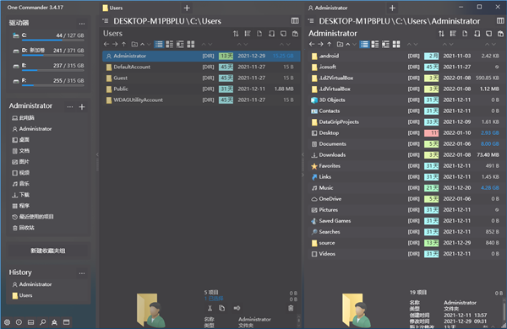Cut selected item with scissors icon
Screen dimensions: 507x329
(210, 308)
